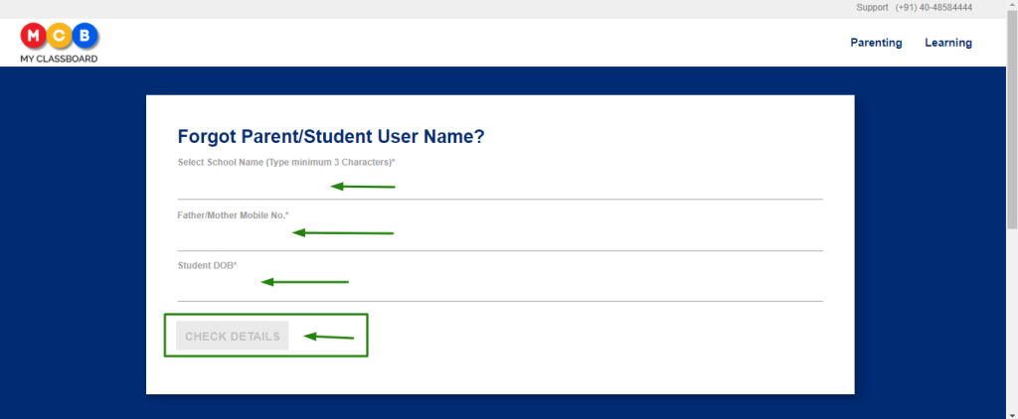Viewport: 1018px width, 419px height.
Task: Focus the Select School Name input field
Action: pyautogui.click(x=500, y=186)
